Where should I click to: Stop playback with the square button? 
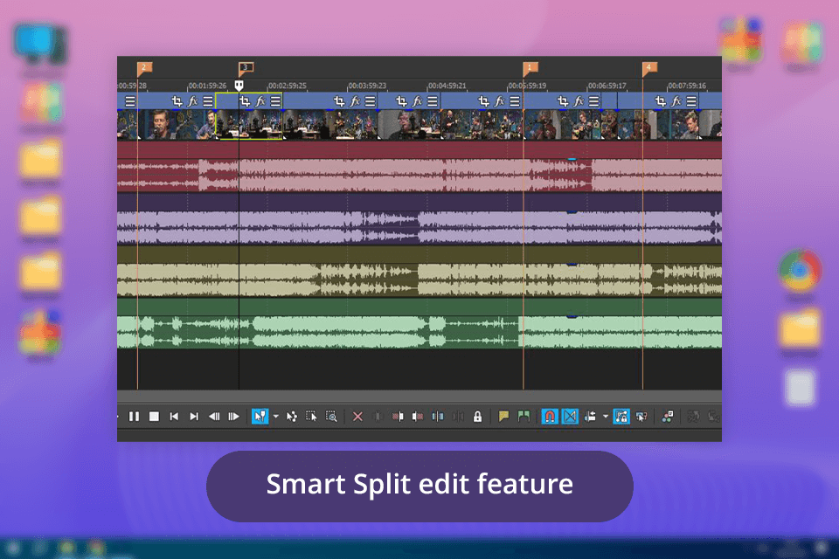[154, 416]
